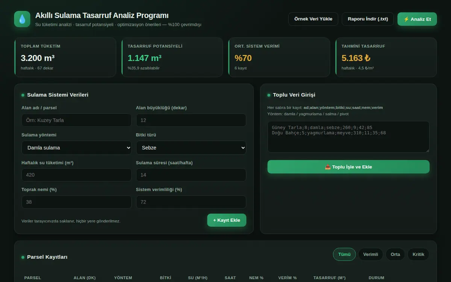Click the Sulama süresi input field
The height and width of the screenshot is (282, 451).
pos(191,175)
